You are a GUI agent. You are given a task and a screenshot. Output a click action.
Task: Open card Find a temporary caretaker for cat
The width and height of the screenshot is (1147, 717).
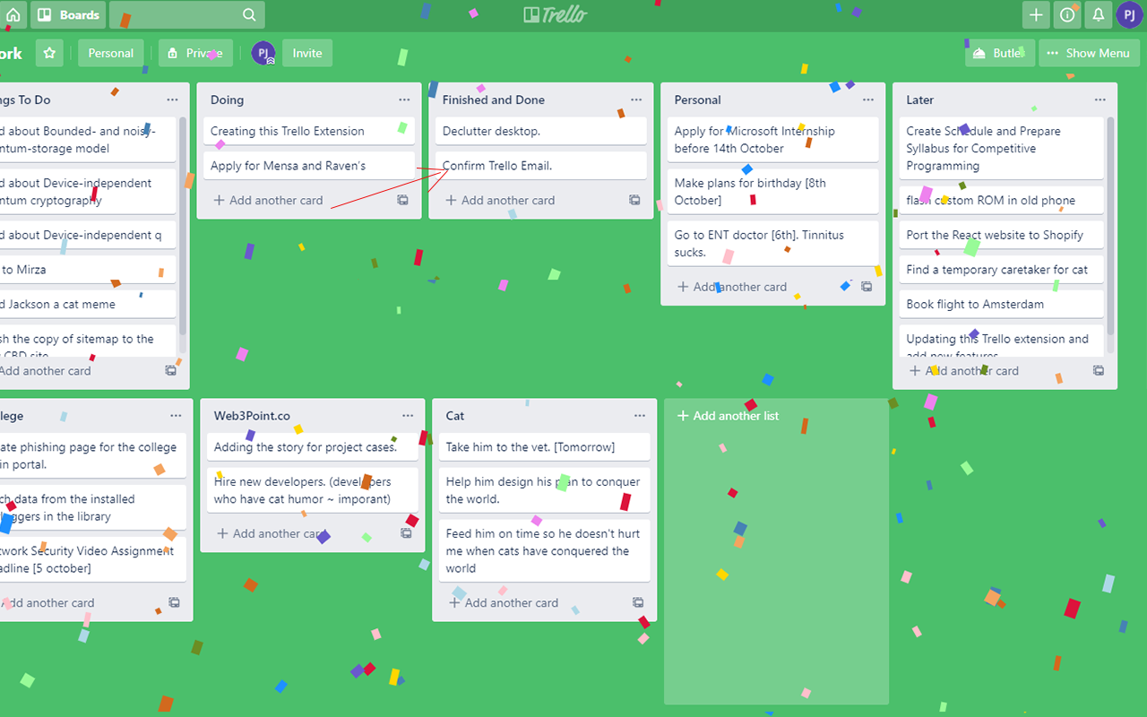[x=1002, y=270]
